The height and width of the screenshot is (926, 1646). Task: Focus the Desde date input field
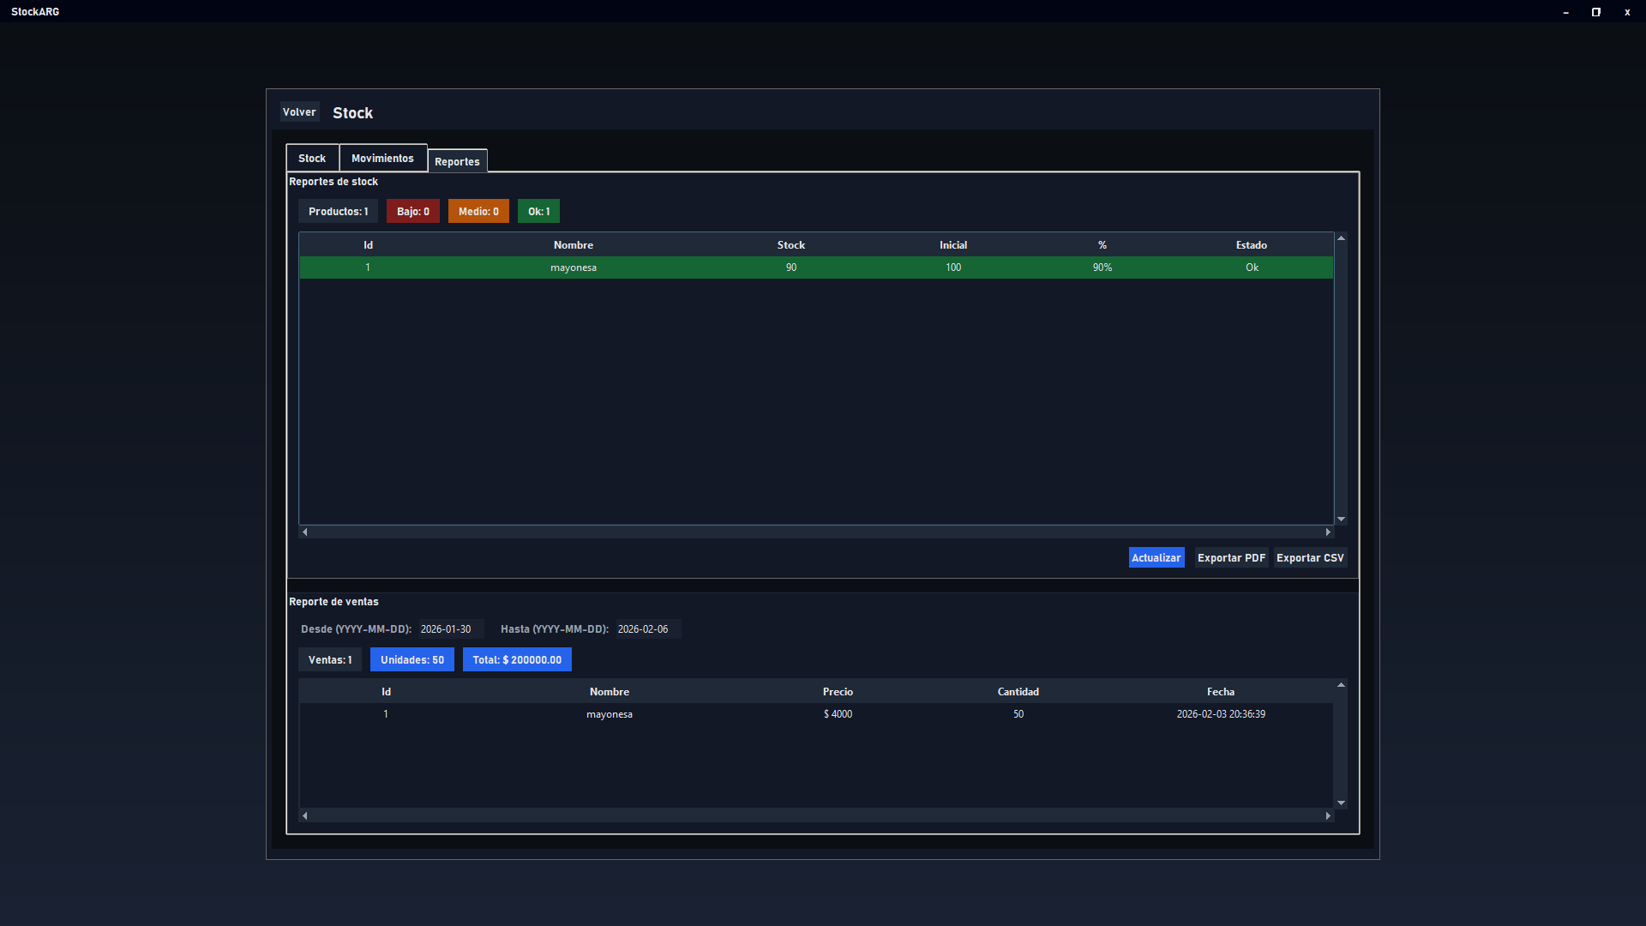point(451,629)
